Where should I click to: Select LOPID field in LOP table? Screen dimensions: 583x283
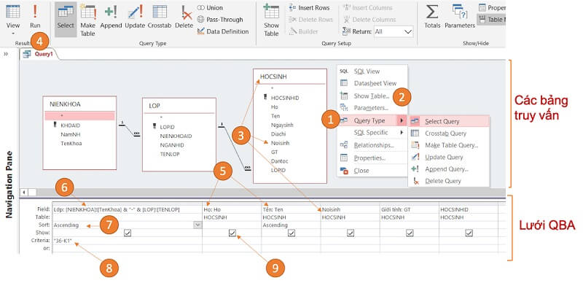pos(167,128)
